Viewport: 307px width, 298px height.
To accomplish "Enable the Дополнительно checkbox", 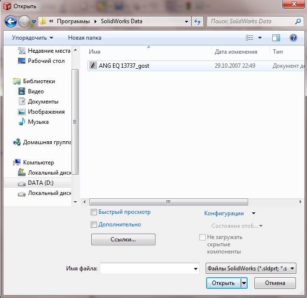I will 94,224.
